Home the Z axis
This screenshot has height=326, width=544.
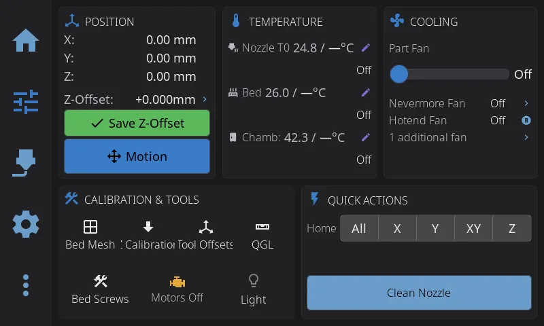pyautogui.click(x=512, y=228)
